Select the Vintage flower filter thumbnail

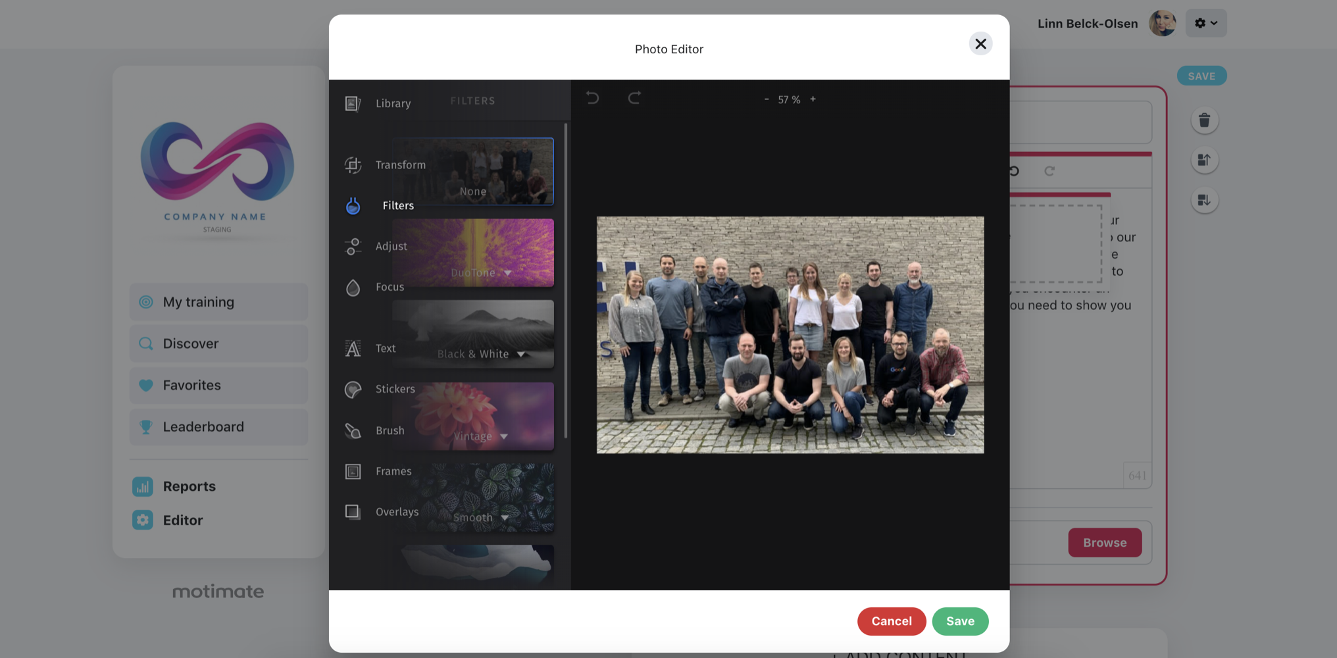[473, 416]
